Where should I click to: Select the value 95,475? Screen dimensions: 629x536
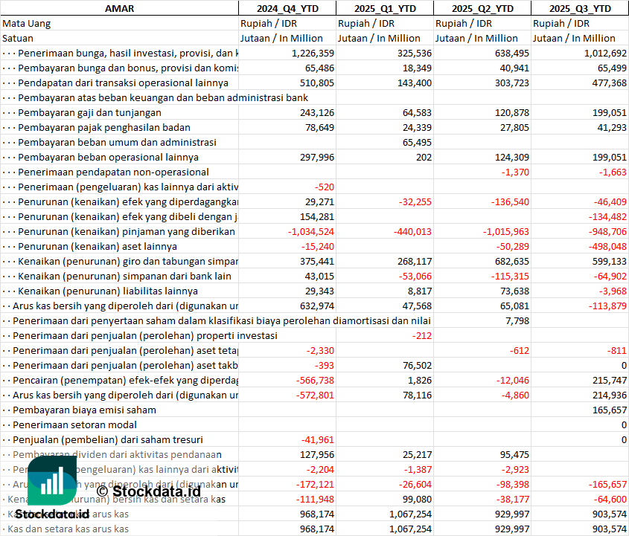tap(514, 455)
